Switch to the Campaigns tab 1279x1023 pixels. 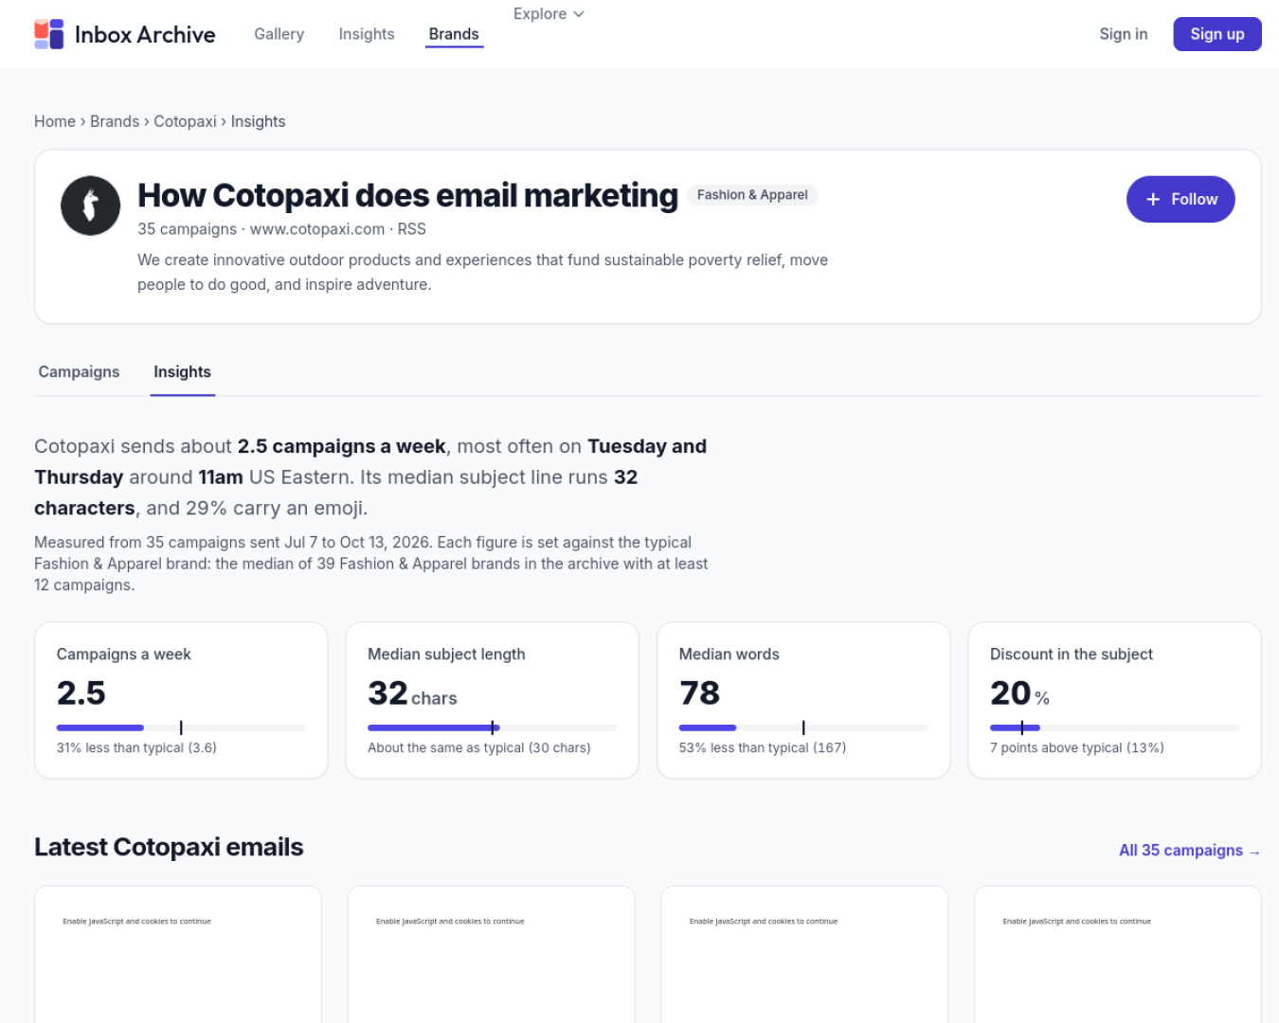click(79, 371)
